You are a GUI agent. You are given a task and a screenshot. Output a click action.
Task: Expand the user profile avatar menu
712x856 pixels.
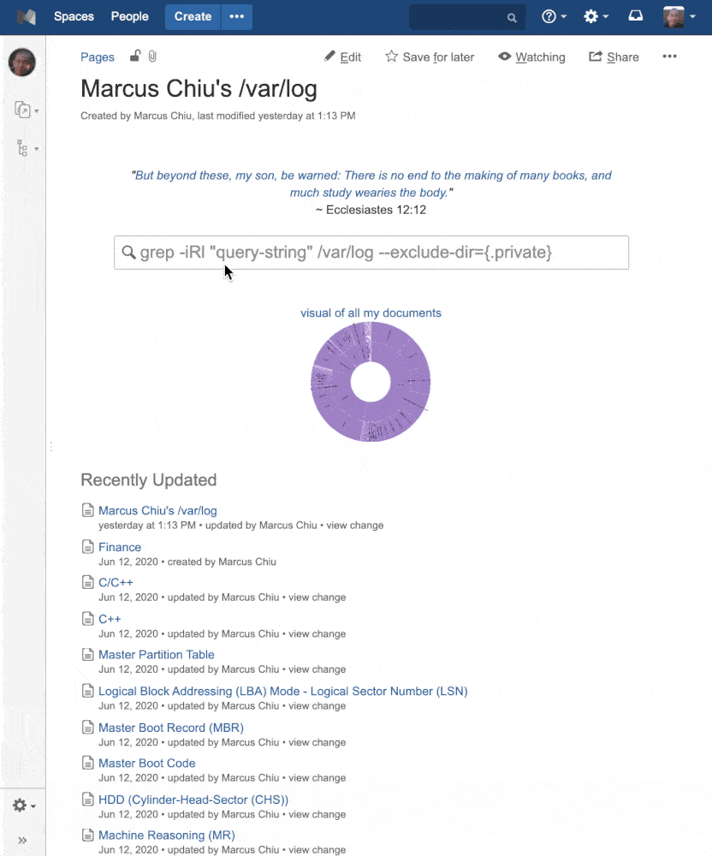coord(679,16)
